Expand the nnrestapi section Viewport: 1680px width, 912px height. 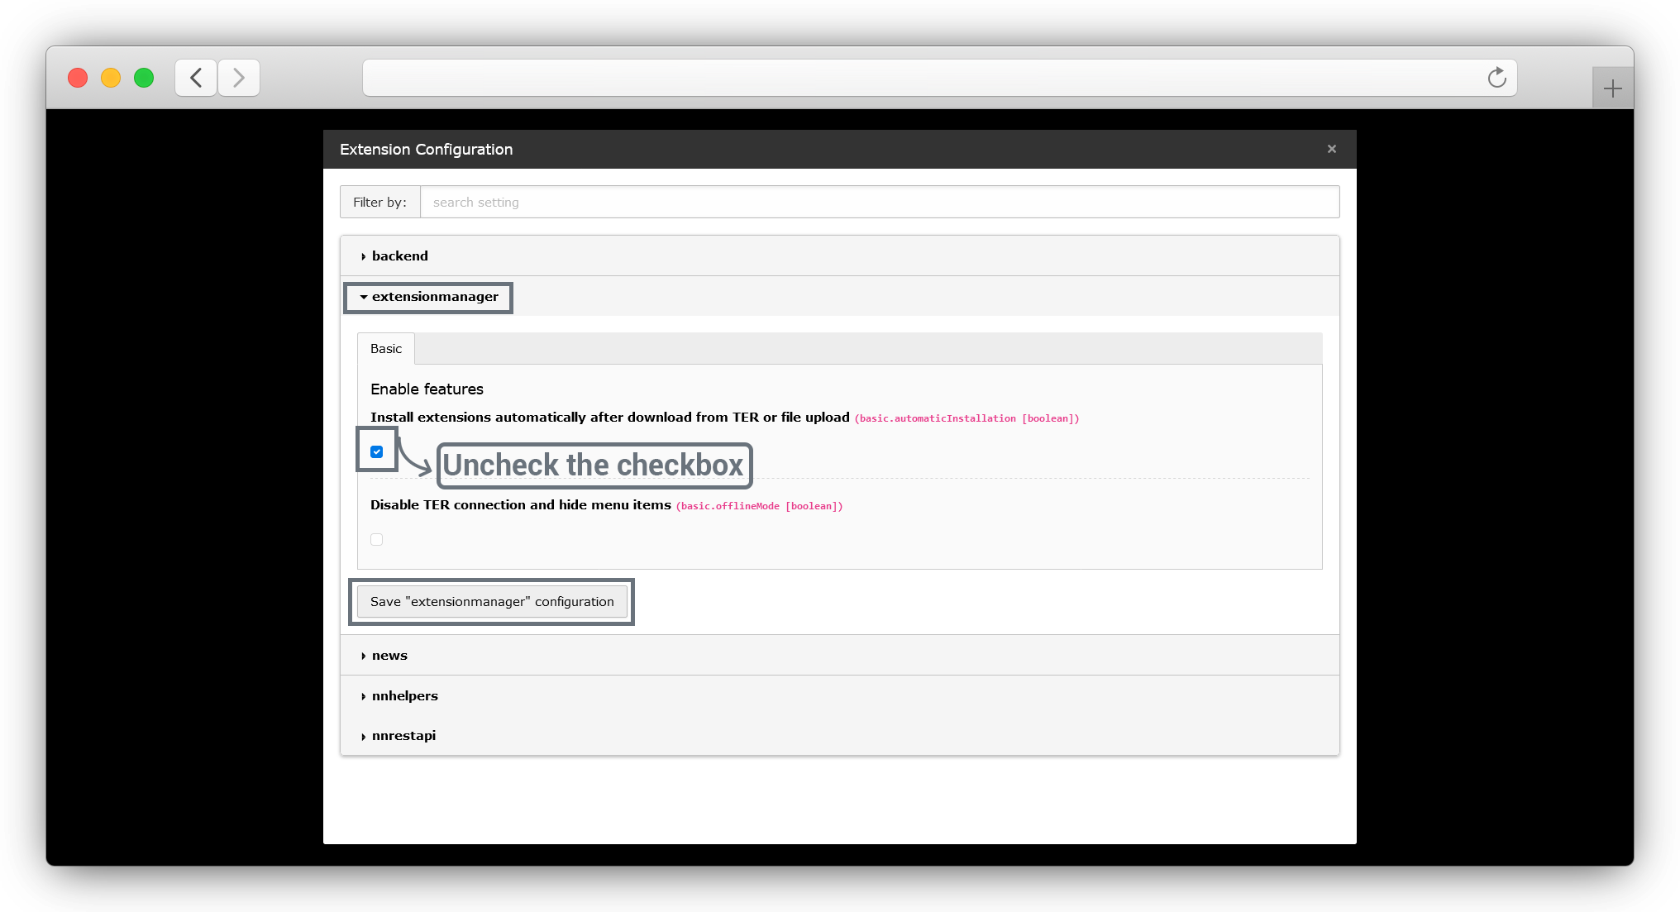pos(403,736)
